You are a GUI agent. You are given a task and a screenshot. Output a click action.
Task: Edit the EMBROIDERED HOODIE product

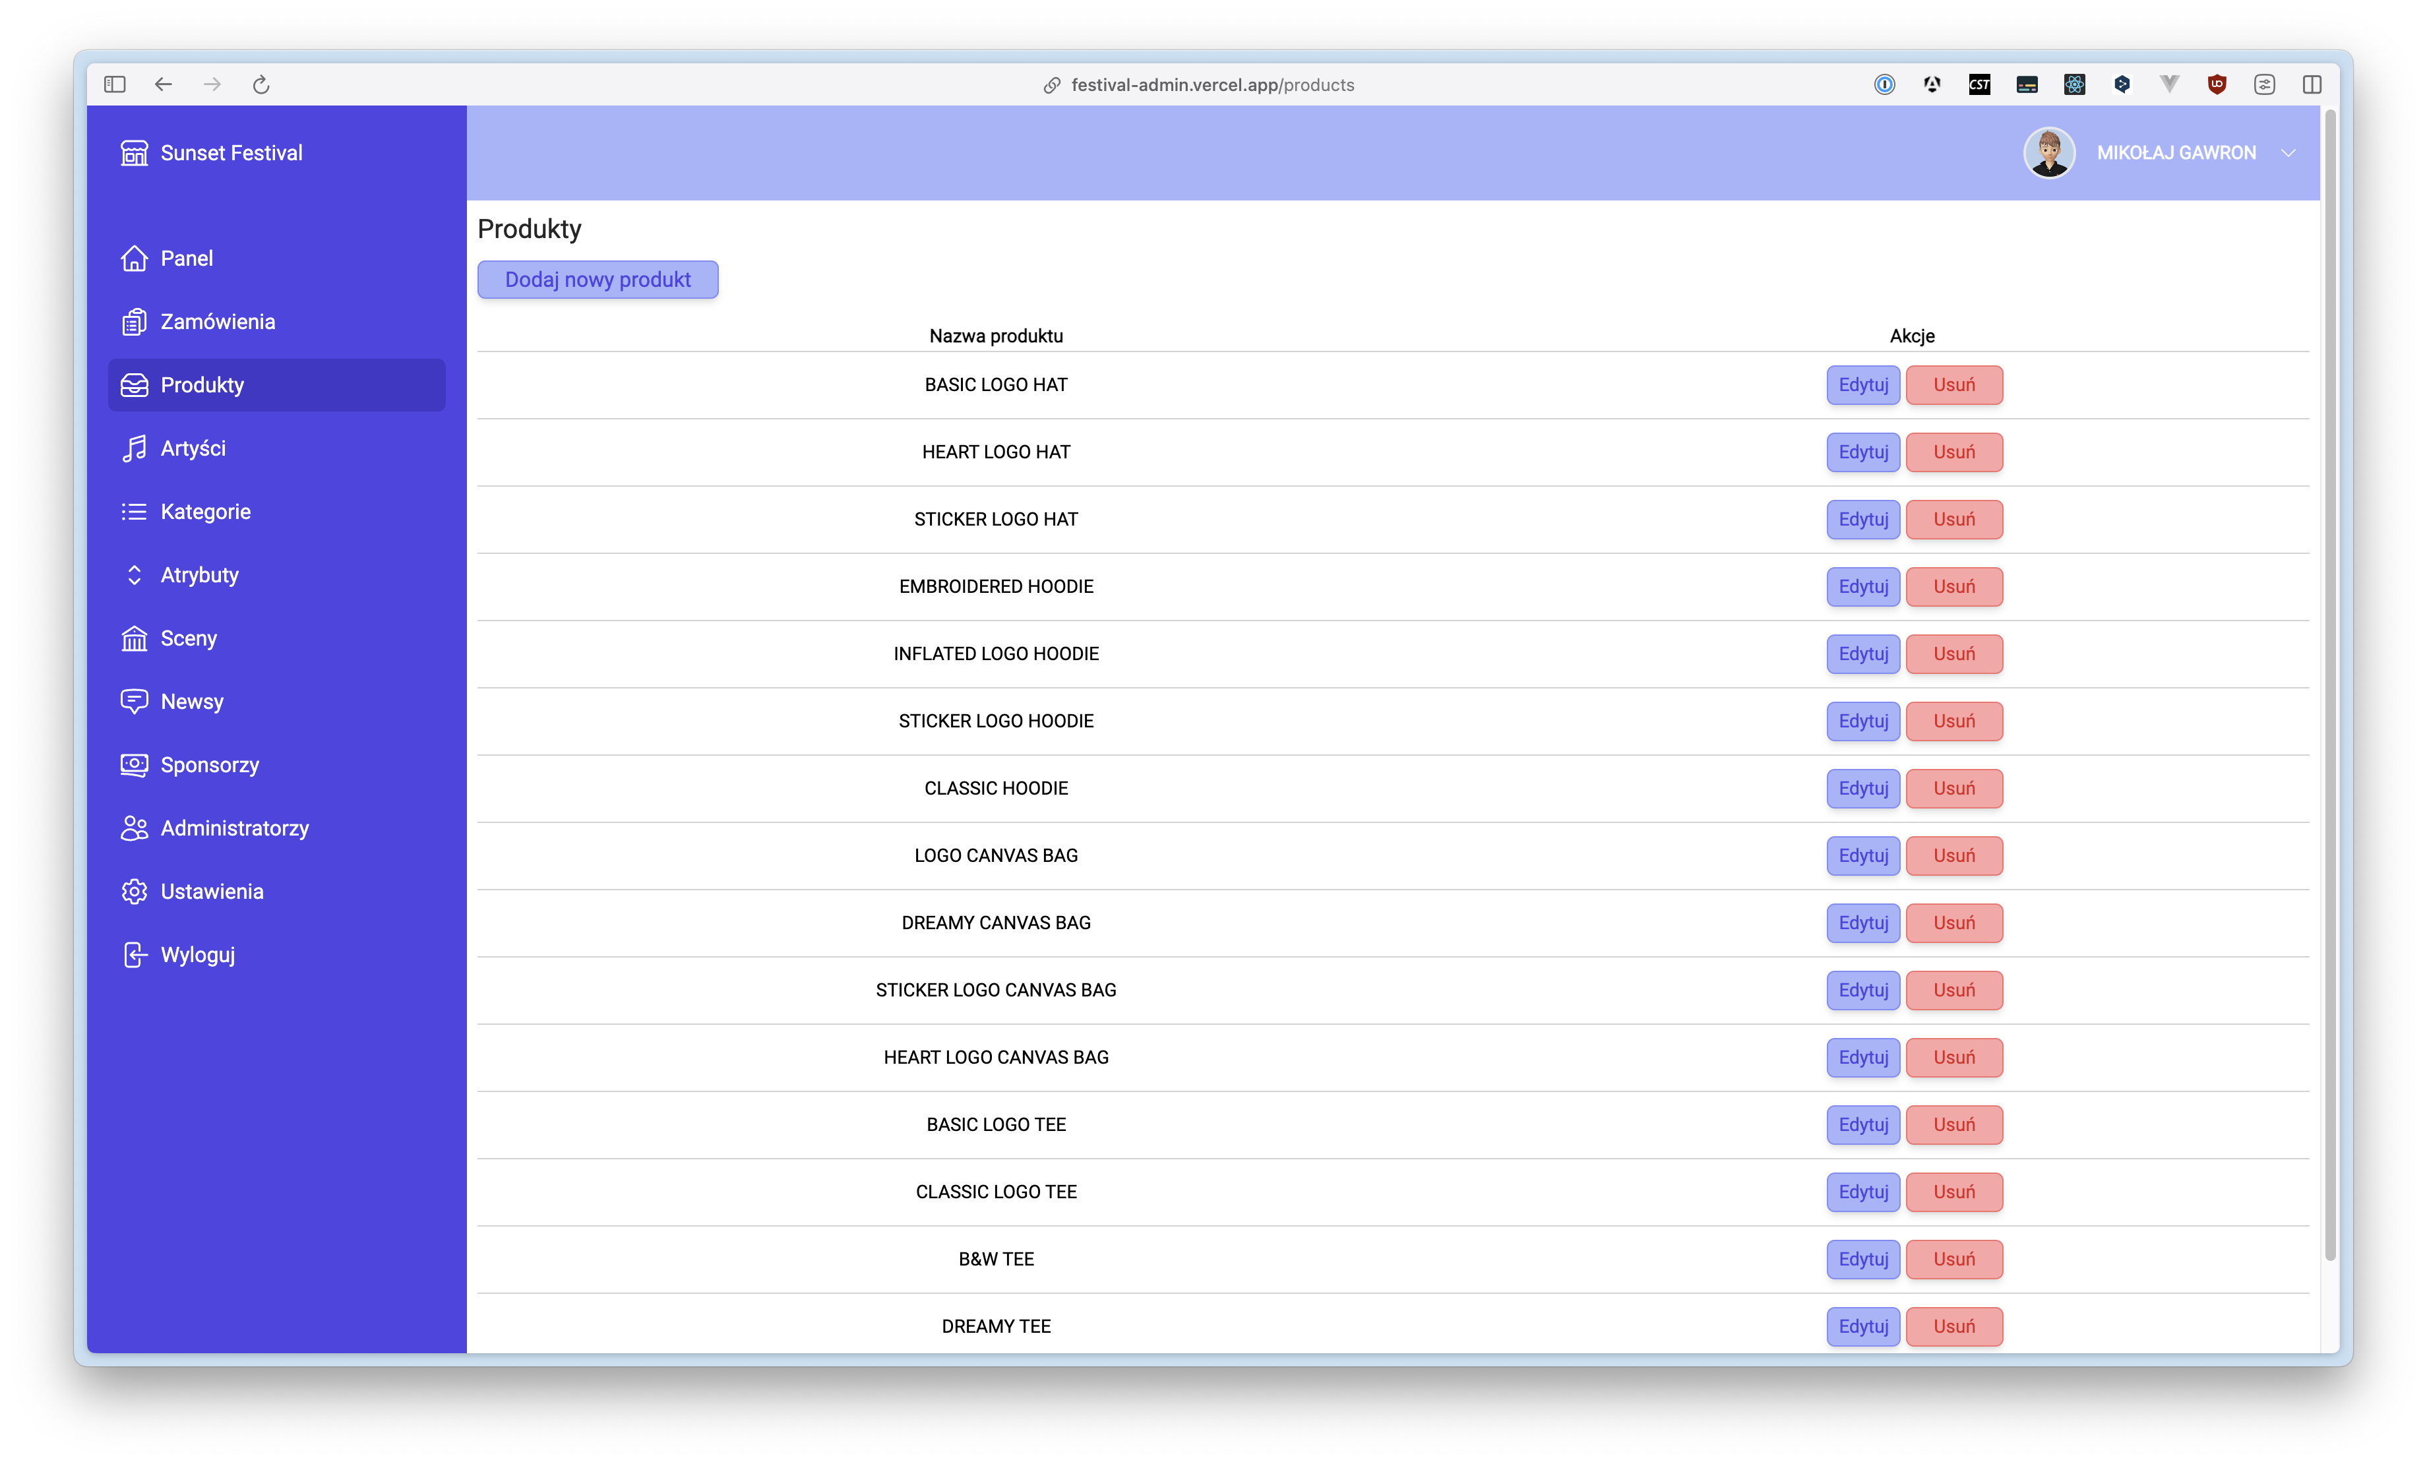1862,586
